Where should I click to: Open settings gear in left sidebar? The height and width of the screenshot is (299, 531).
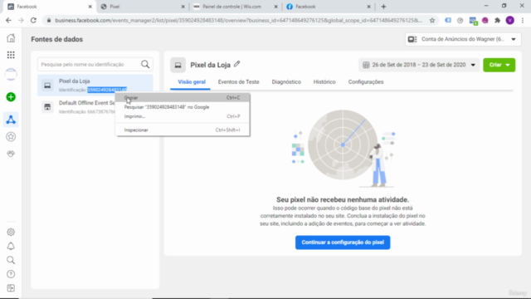coord(11,232)
